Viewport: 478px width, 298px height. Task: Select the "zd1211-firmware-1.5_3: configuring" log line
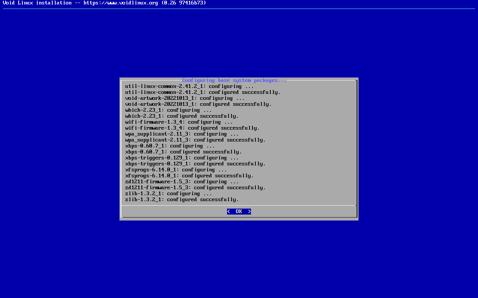point(182,182)
